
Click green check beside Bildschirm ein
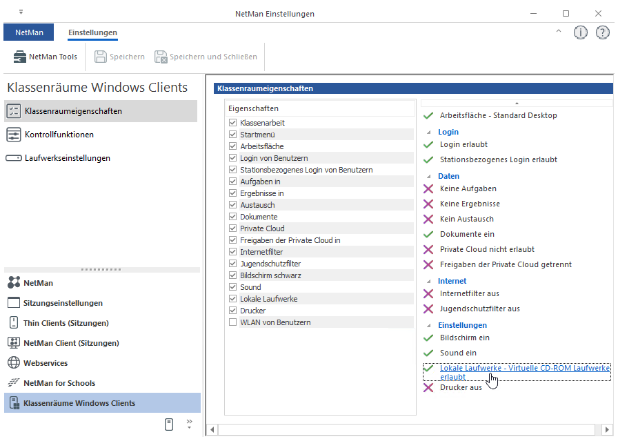click(428, 338)
